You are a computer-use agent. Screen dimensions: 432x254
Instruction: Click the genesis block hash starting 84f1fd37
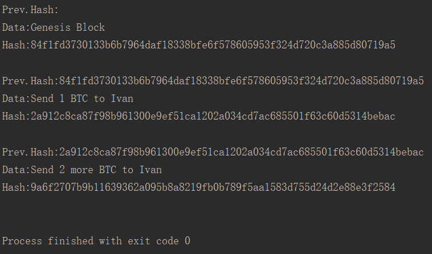click(x=199, y=45)
